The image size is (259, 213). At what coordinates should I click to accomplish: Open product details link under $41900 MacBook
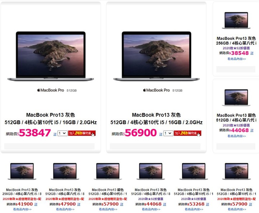(22, 209)
